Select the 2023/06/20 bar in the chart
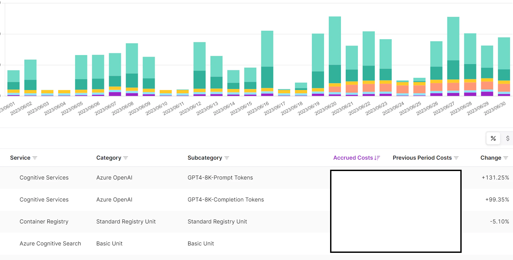Image resolution: width=513 pixels, height=260 pixels. (335, 56)
